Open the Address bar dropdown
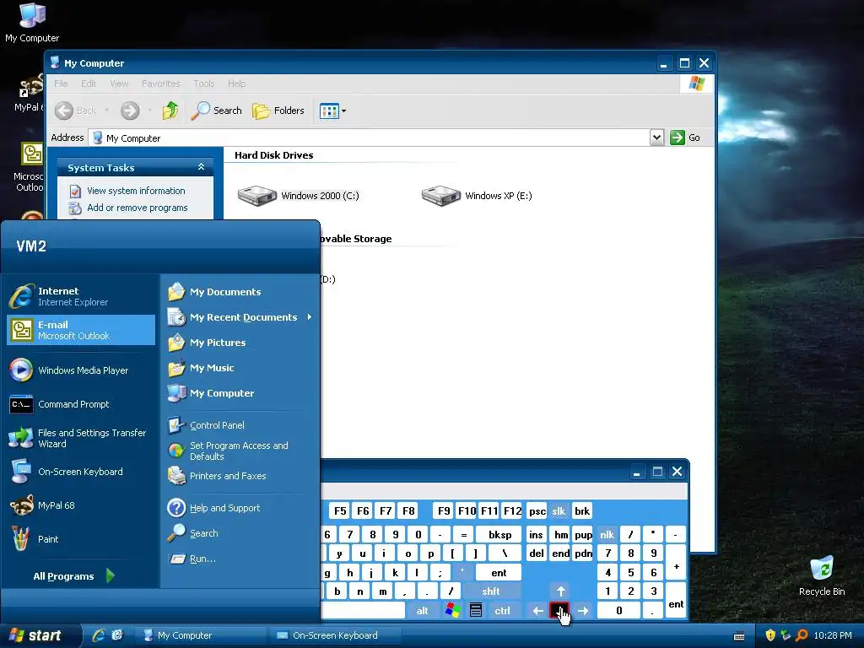This screenshot has width=864, height=648. (x=656, y=138)
